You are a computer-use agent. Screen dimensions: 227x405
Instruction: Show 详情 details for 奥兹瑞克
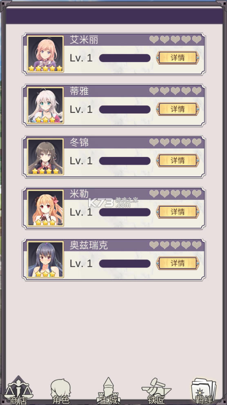pos(178,263)
